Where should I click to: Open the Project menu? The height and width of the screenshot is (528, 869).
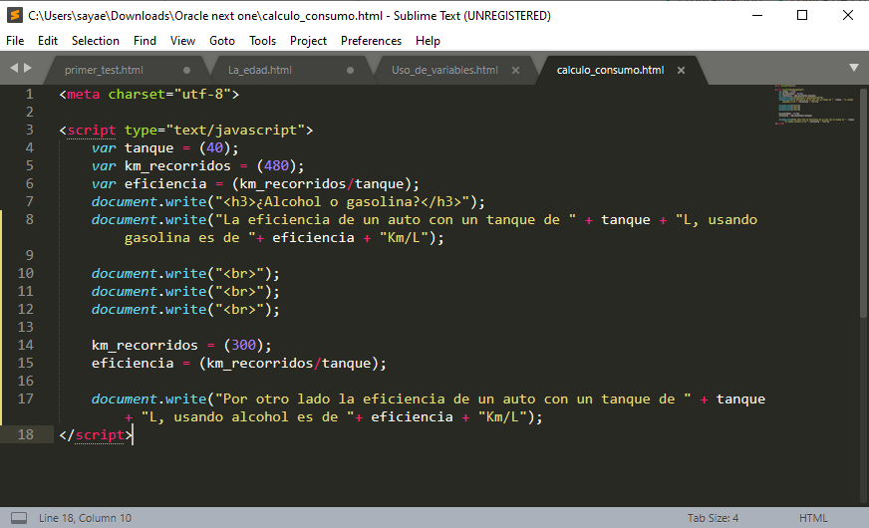[x=308, y=41]
